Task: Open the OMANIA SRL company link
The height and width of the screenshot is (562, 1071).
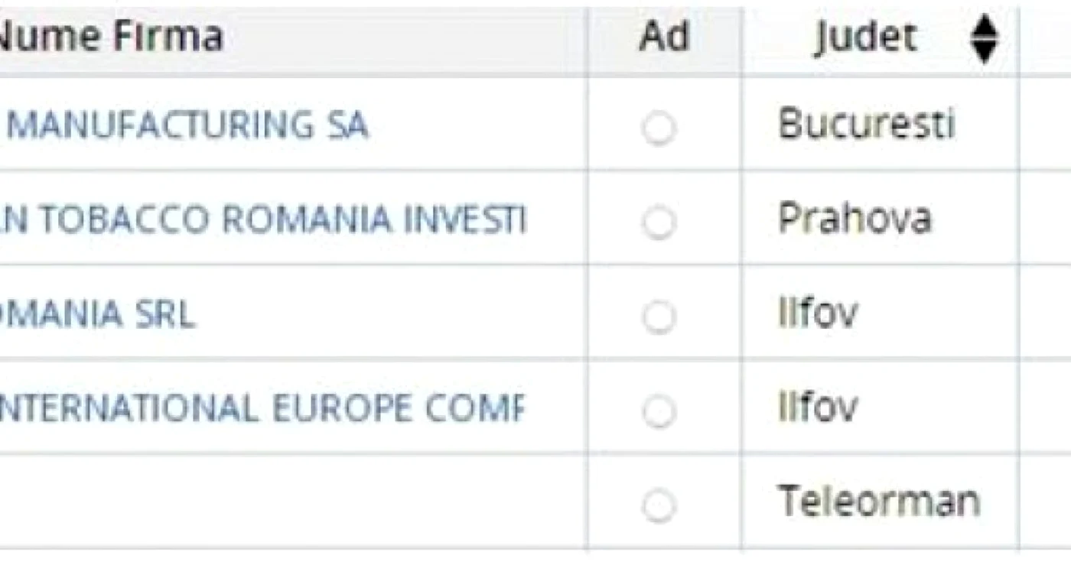Action: [x=97, y=314]
